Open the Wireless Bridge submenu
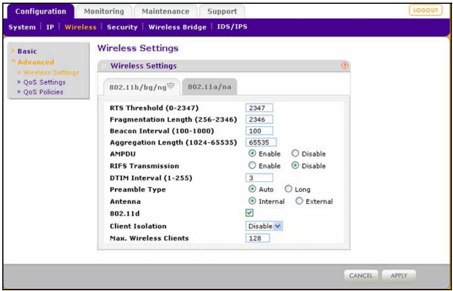 177,28
